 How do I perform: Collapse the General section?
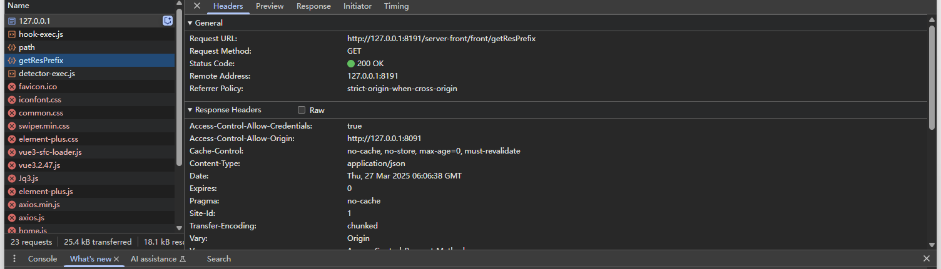click(190, 23)
